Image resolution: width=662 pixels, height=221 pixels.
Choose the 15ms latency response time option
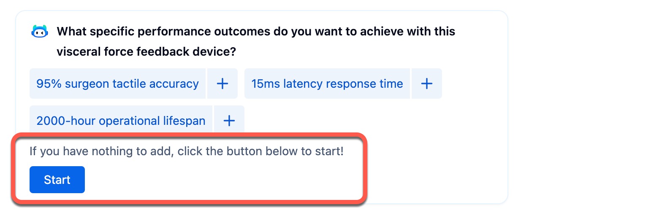point(327,84)
